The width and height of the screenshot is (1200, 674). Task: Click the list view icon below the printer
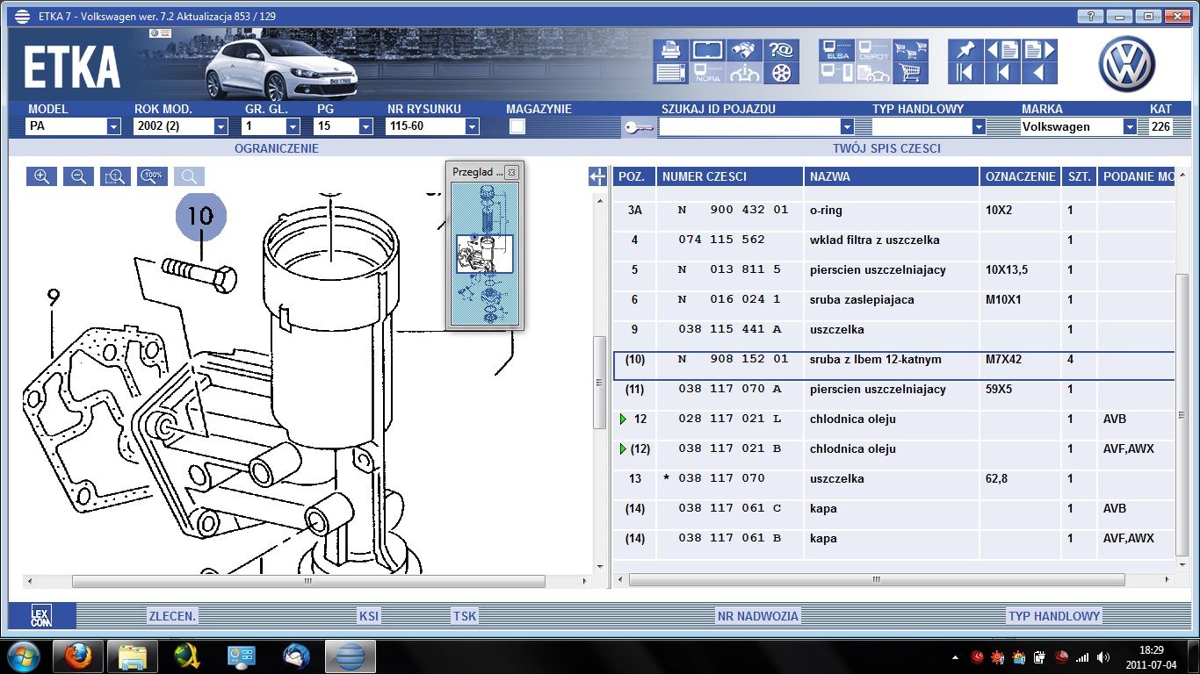coord(671,73)
